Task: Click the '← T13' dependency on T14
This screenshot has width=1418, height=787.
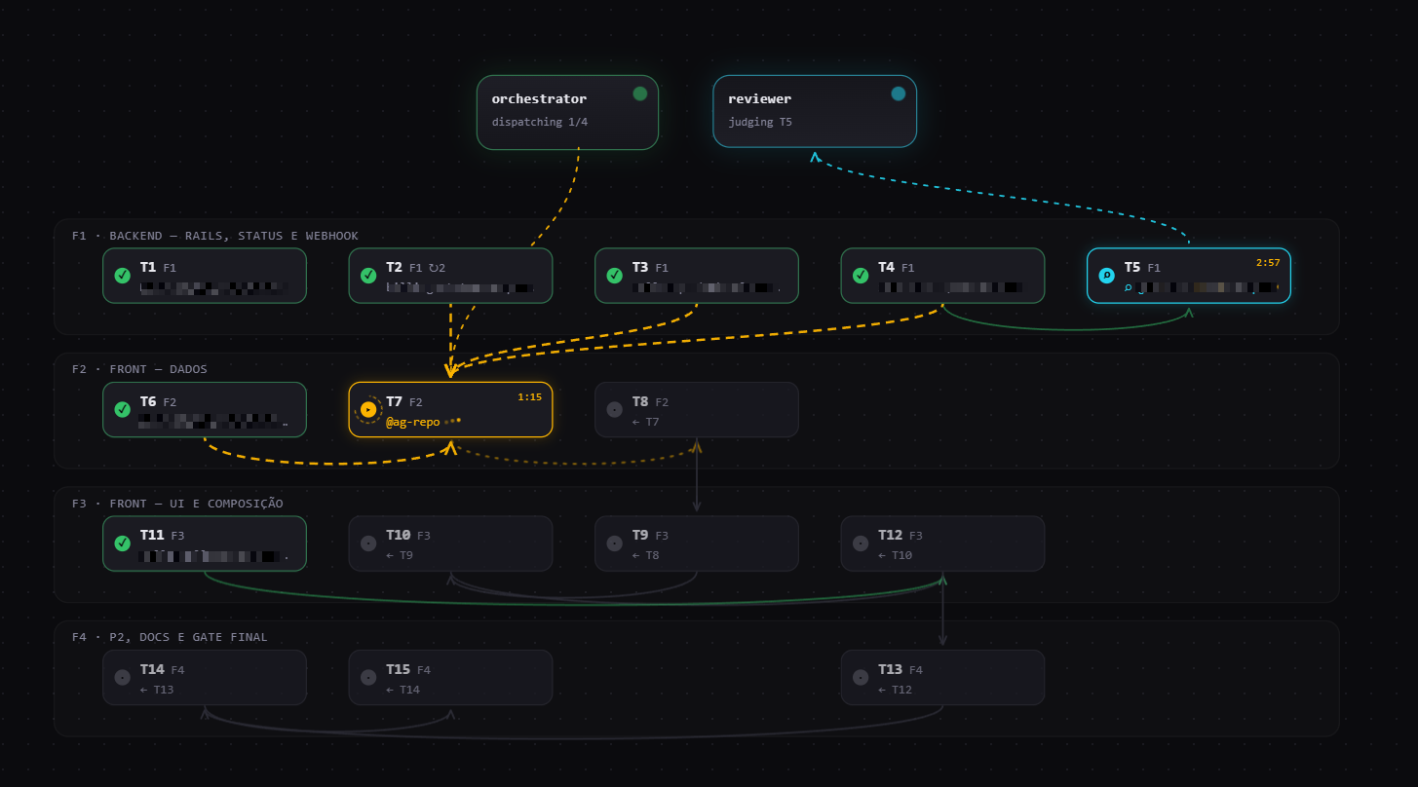Action: coord(157,690)
